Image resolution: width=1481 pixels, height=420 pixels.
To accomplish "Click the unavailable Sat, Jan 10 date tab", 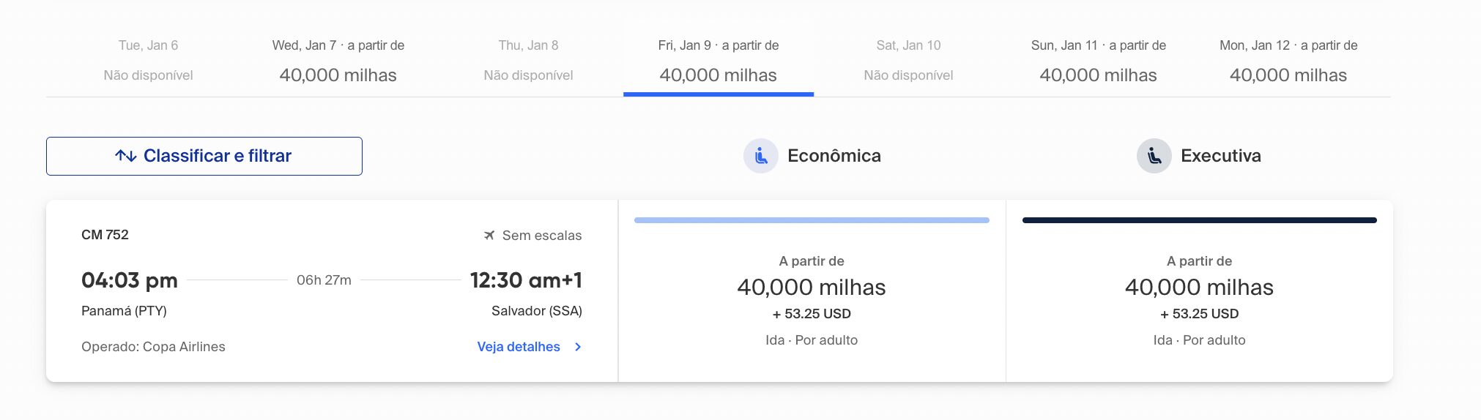I will coord(909,61).
